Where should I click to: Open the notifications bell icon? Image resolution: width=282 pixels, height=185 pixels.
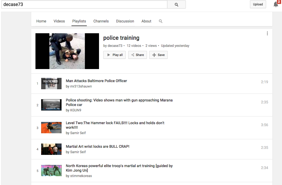click(x=276, y=4)
